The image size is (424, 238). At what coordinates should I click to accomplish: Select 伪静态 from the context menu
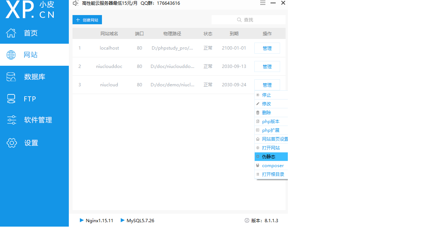point(269,157)
